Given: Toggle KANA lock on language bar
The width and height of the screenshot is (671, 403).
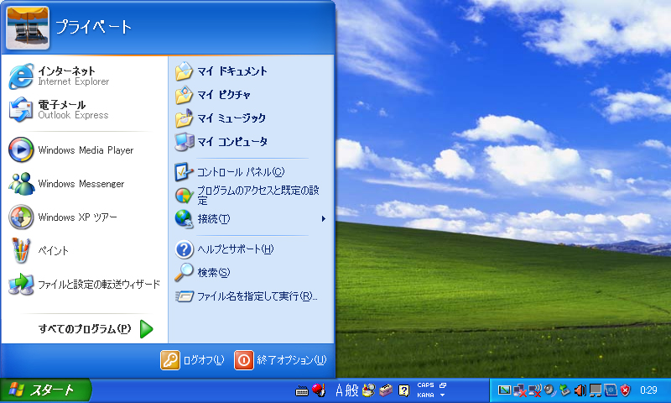Looking at the screenshot, I should coord(426,395).
